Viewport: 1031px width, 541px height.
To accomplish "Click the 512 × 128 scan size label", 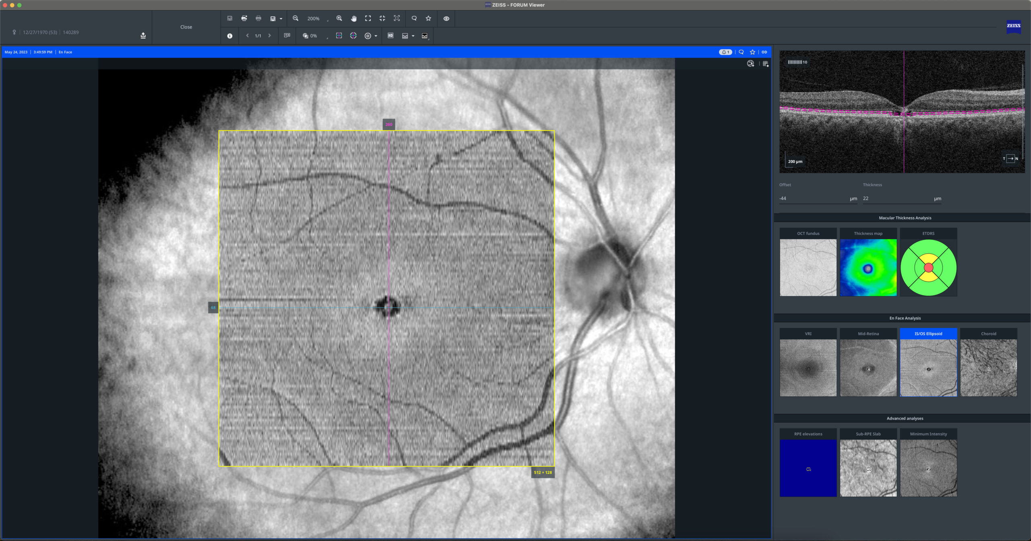I will coord(543,473).
